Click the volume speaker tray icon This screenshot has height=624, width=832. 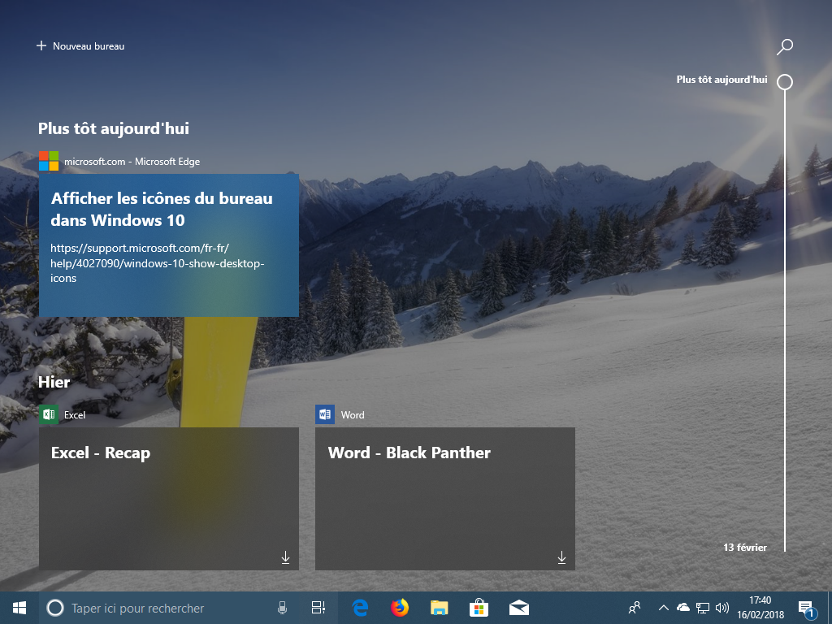[x=722, y=608]
